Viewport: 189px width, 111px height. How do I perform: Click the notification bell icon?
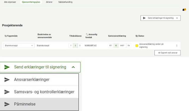183,10
